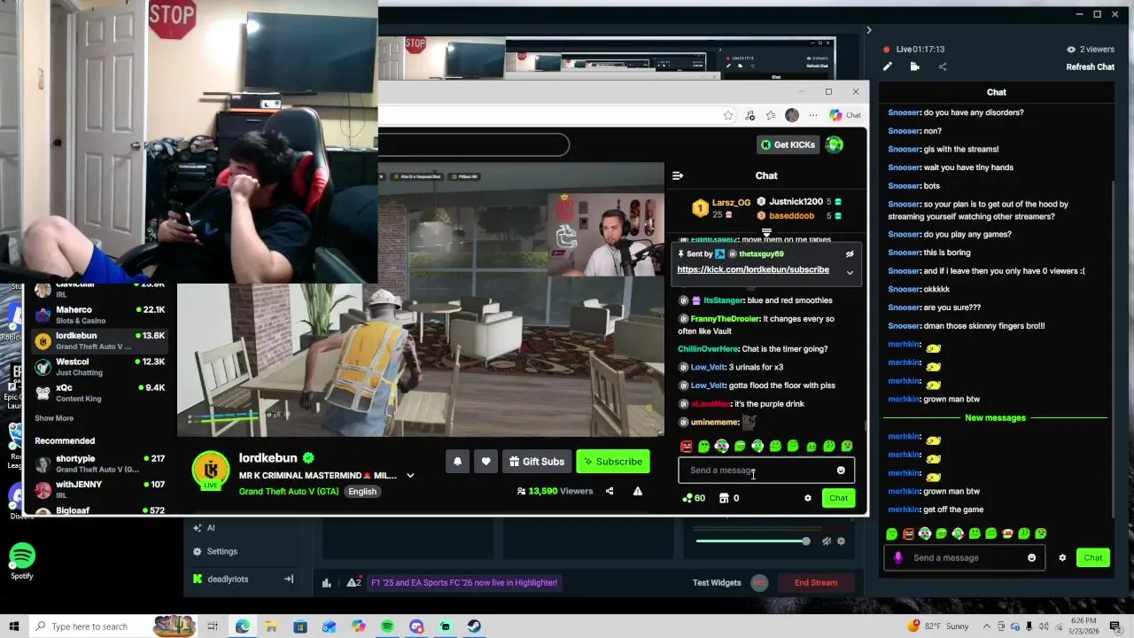1134x638 pixels.
Task: Click the share icon in streaming app header
Action: [943, 66]
